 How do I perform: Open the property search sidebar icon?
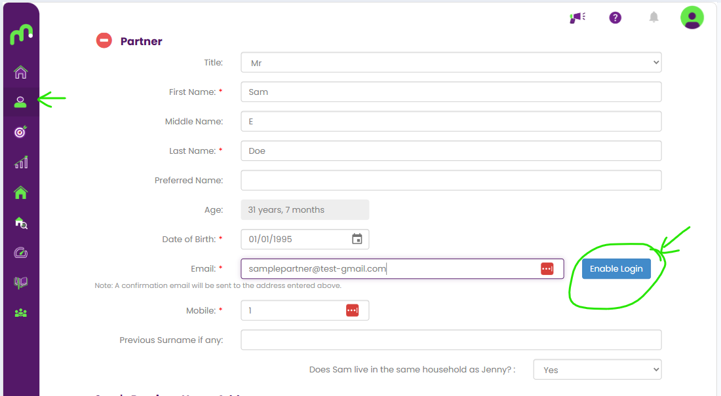[21, 223]
